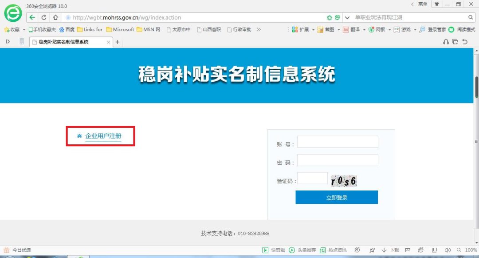
Task: Toggle the speaker mute icon in the status bar
Action: [x=448, y=250]
